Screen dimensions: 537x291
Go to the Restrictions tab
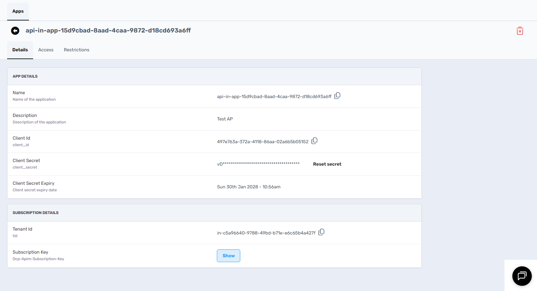[x=77, y=50]
